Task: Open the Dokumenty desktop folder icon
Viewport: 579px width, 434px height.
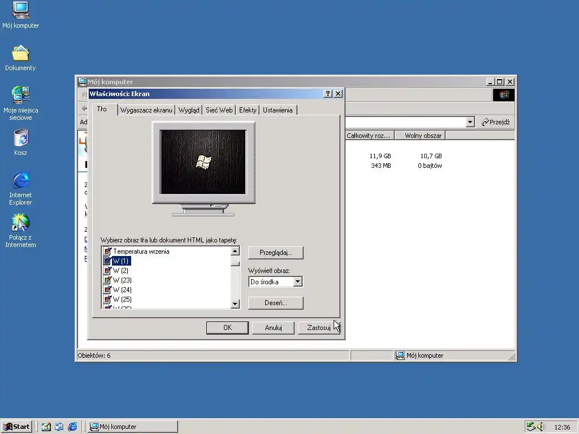Action: tap(20, 58)
